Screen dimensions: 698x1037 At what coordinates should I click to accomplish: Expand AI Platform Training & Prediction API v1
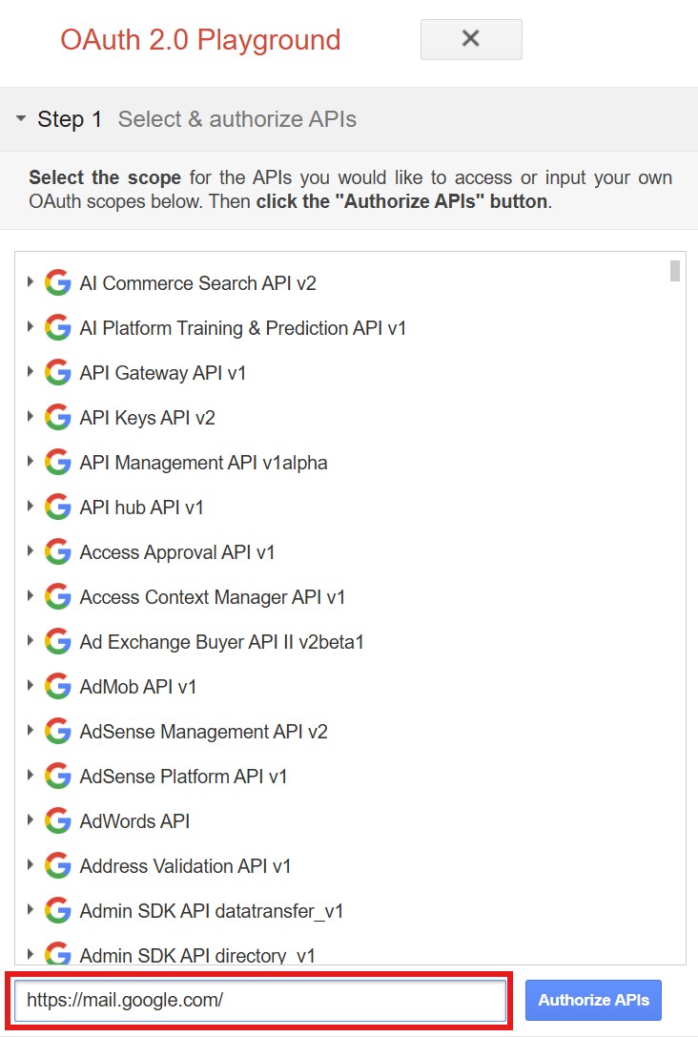click(x=30, y=326)
